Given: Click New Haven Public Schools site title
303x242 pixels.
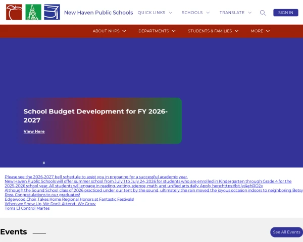Looking at the screenshot, I should click(98, 13).
